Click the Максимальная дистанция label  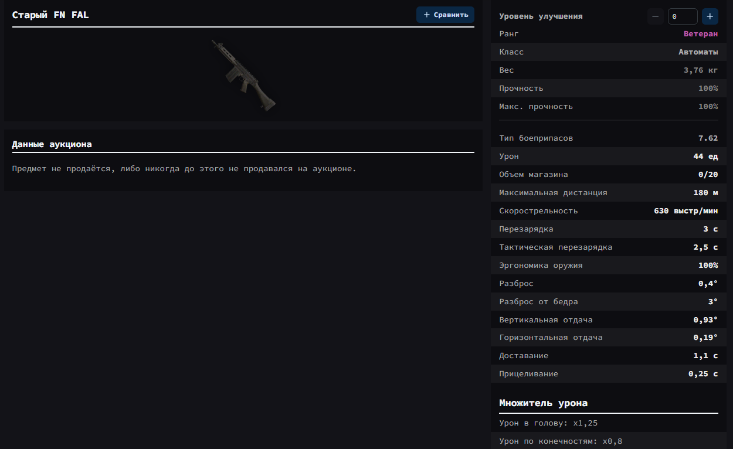click(x=553, y=193)
